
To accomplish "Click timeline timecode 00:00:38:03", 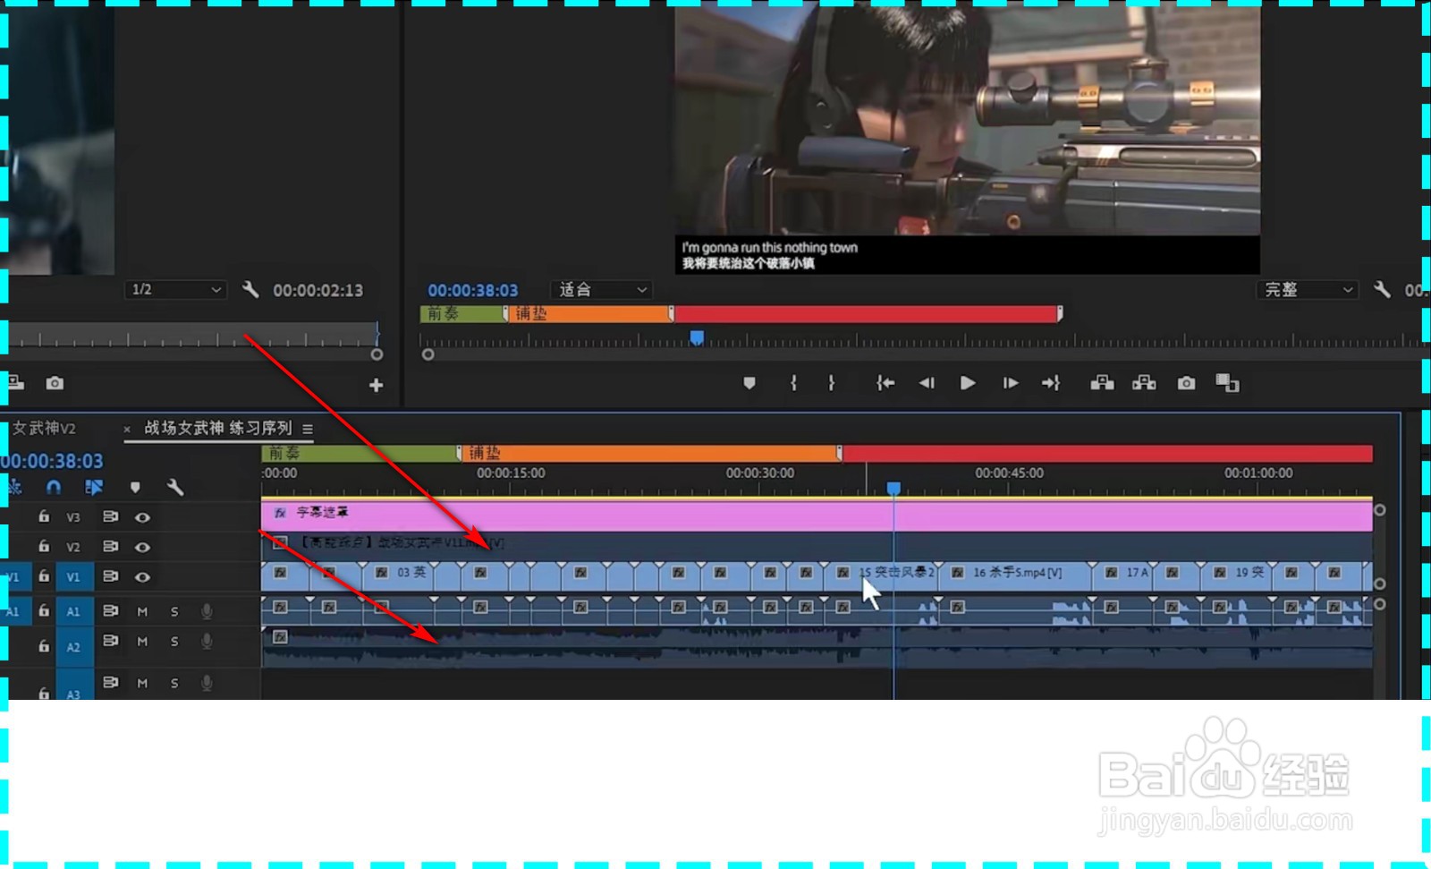I will 52,461.
